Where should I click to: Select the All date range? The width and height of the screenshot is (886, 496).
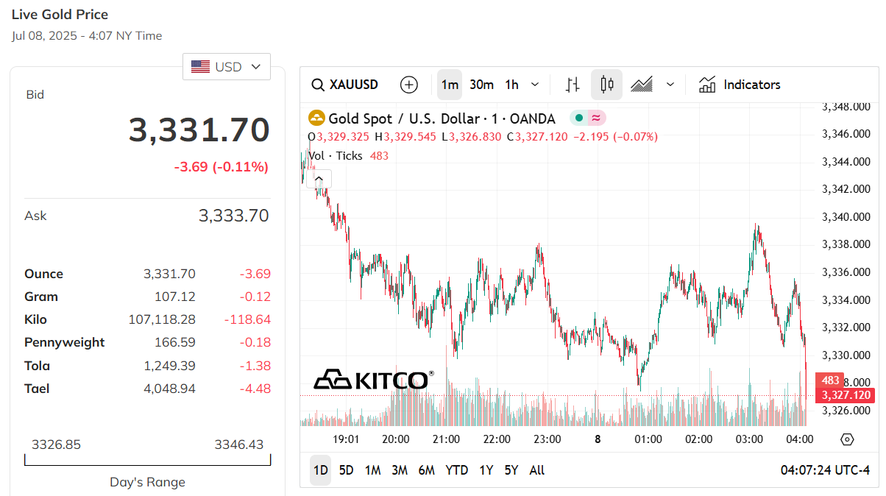tap(537, 470)
